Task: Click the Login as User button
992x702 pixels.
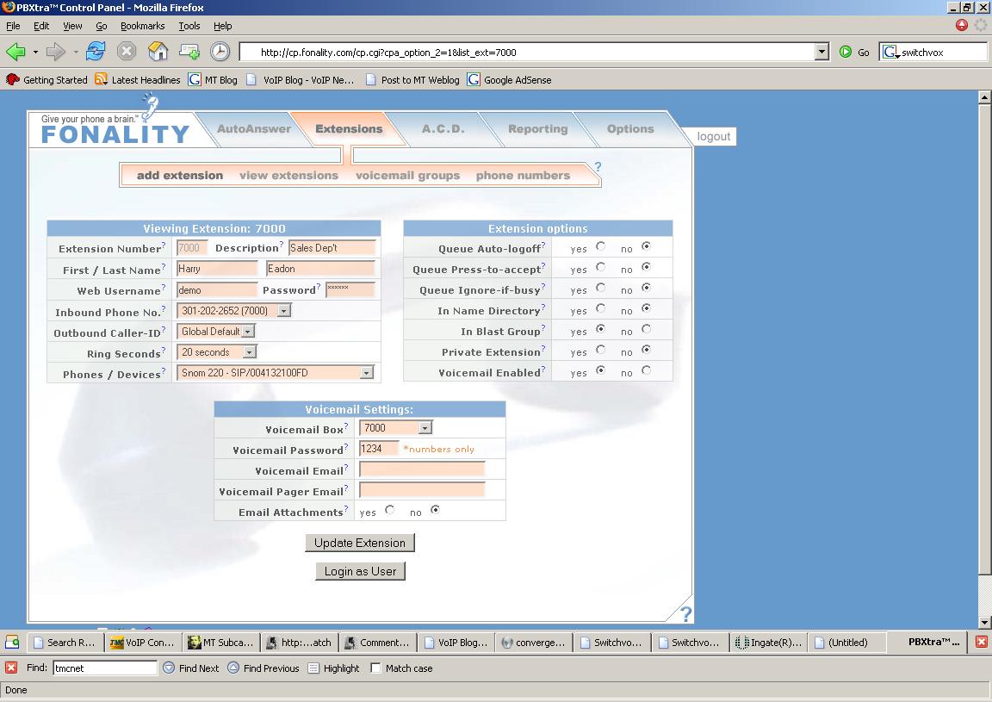Action: (x=360, y=571)
